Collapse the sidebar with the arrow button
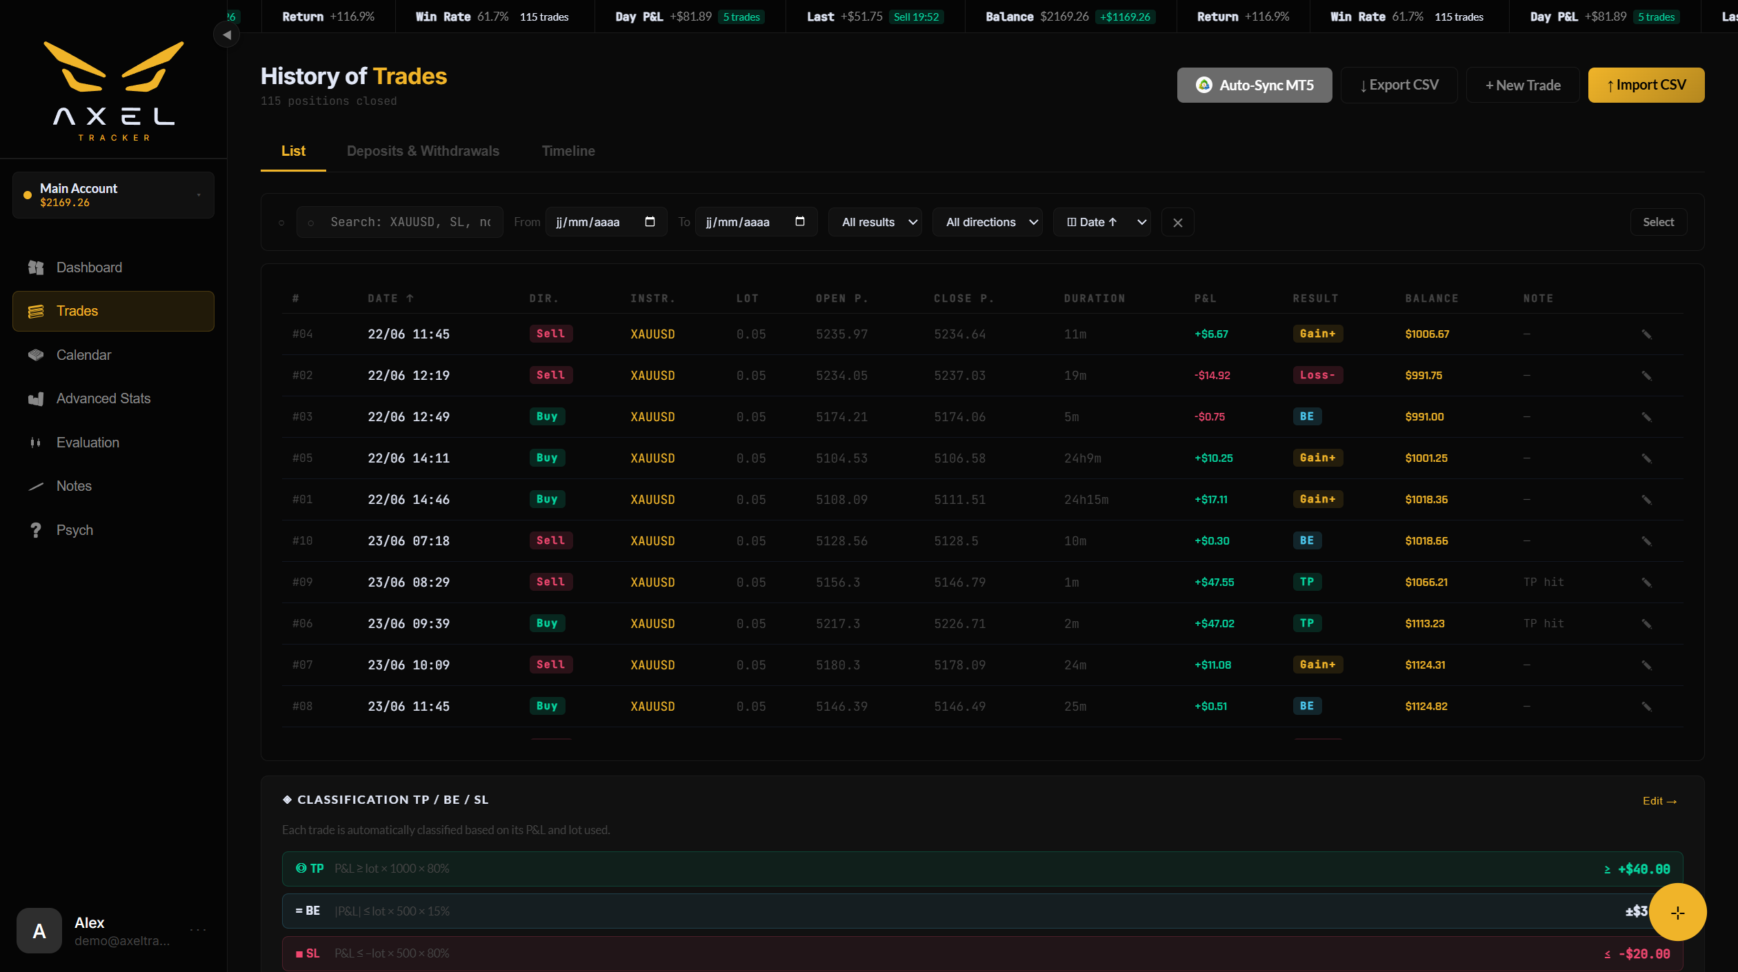 [226, 34]
